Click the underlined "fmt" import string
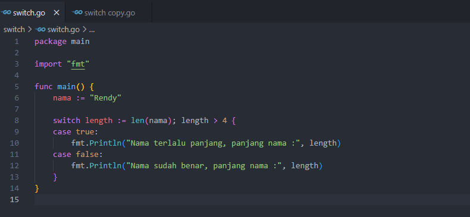The width and height of the screenshot is (470, 217). (78, 64)
